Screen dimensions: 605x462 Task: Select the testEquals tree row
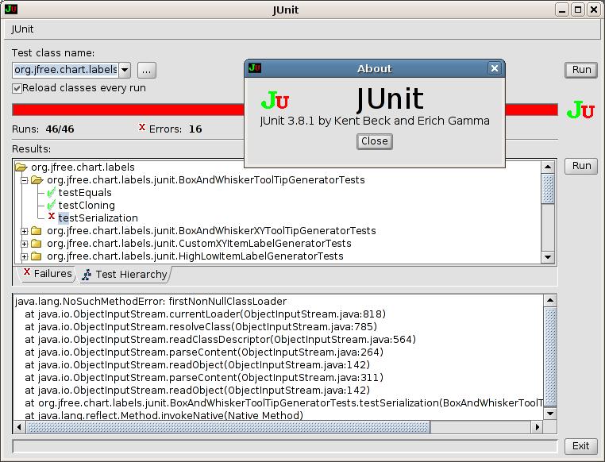(85, 192)
